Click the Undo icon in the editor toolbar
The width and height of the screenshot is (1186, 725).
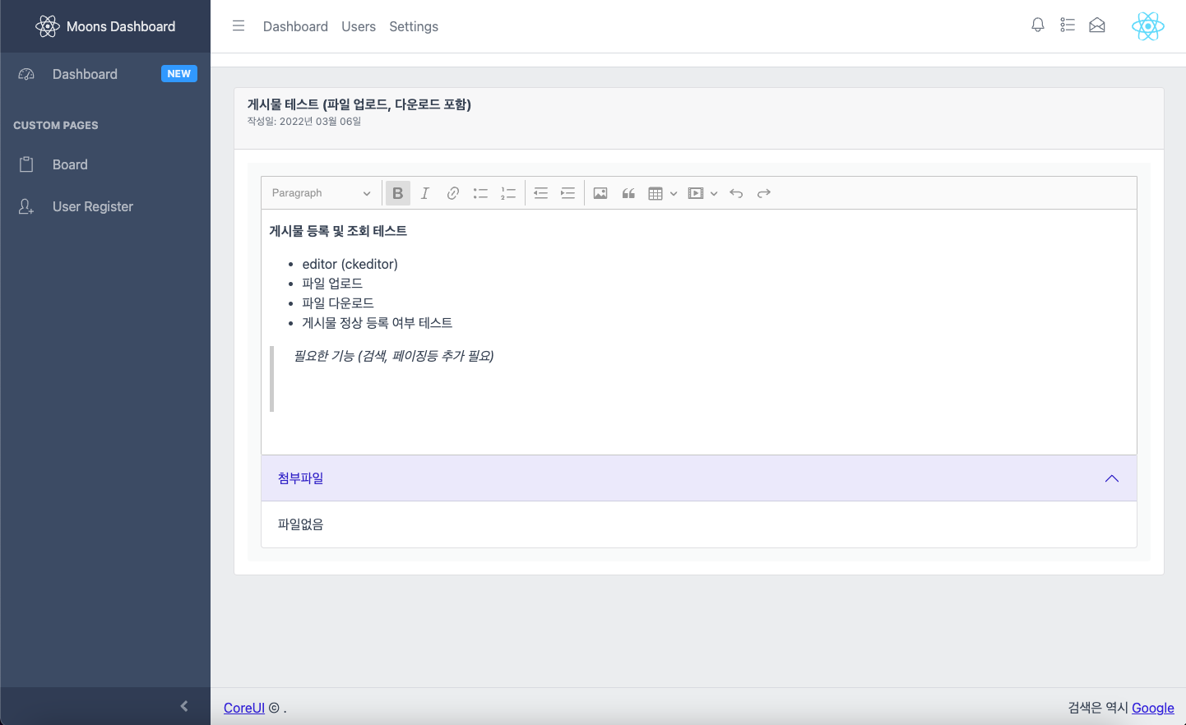(x=736, y=192)
